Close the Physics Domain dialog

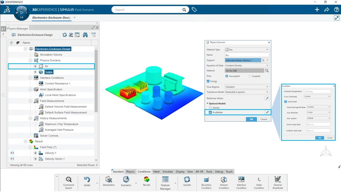(x=269, y=42)
